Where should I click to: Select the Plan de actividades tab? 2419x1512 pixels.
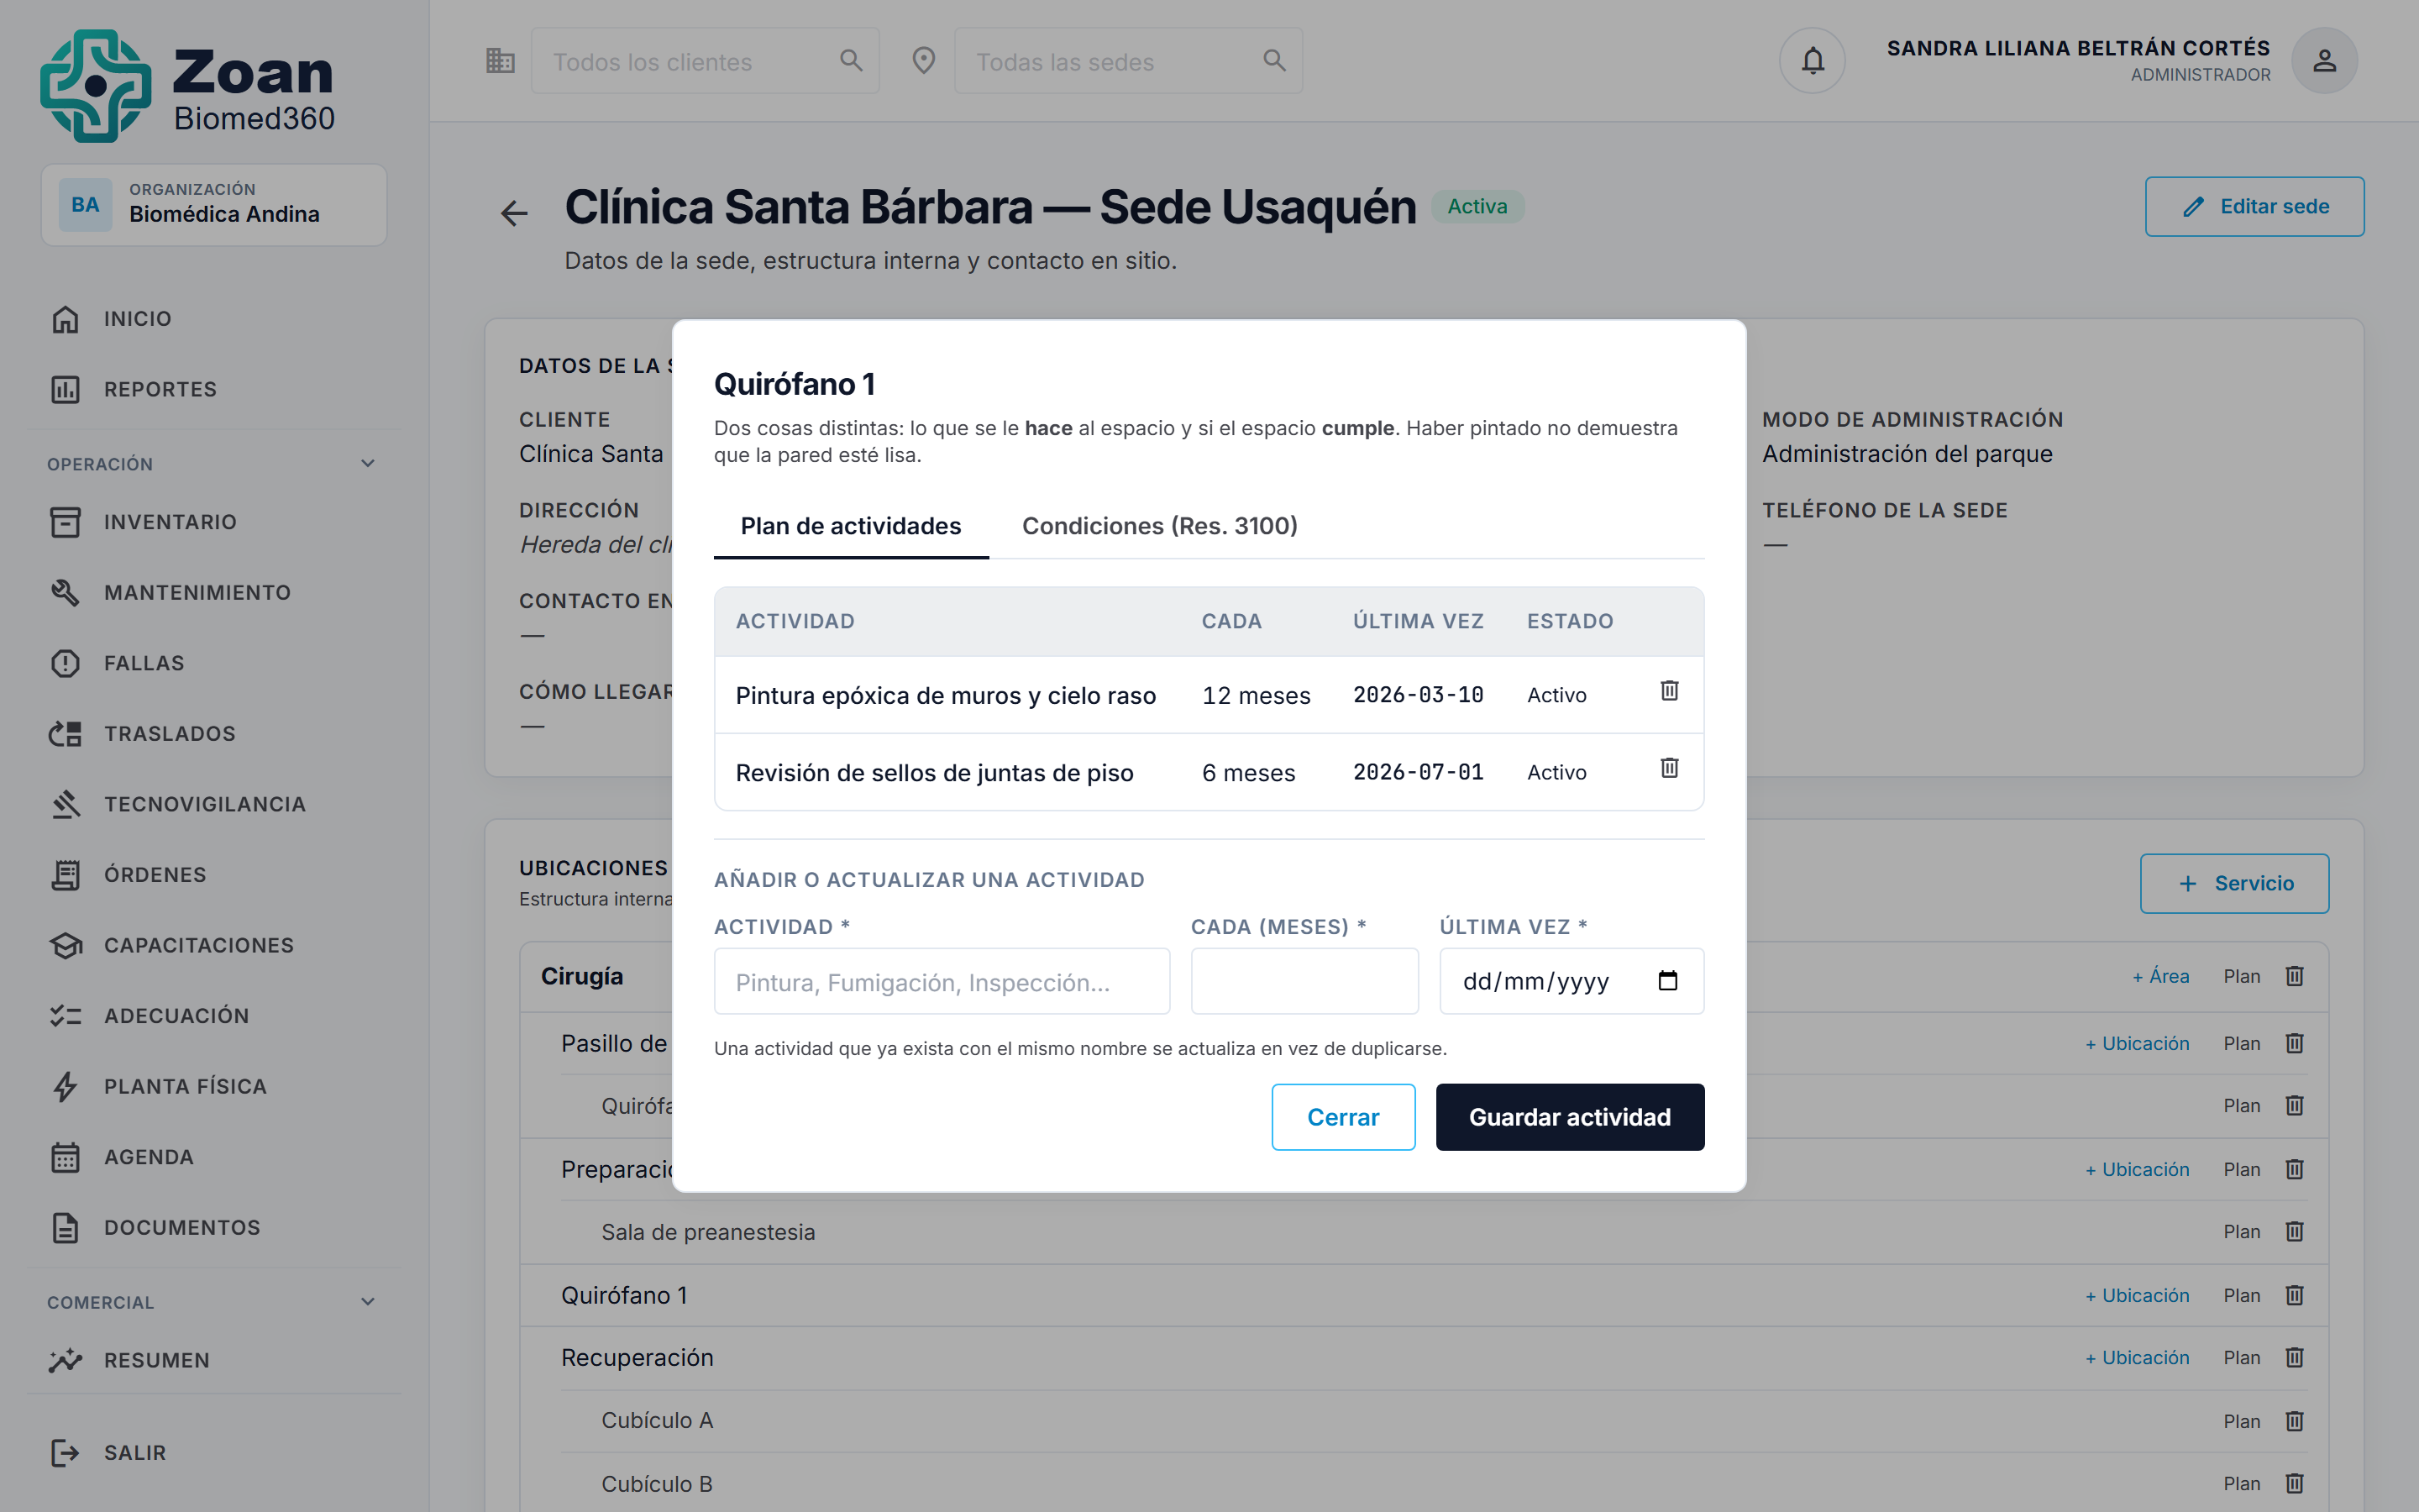(851, 526)
